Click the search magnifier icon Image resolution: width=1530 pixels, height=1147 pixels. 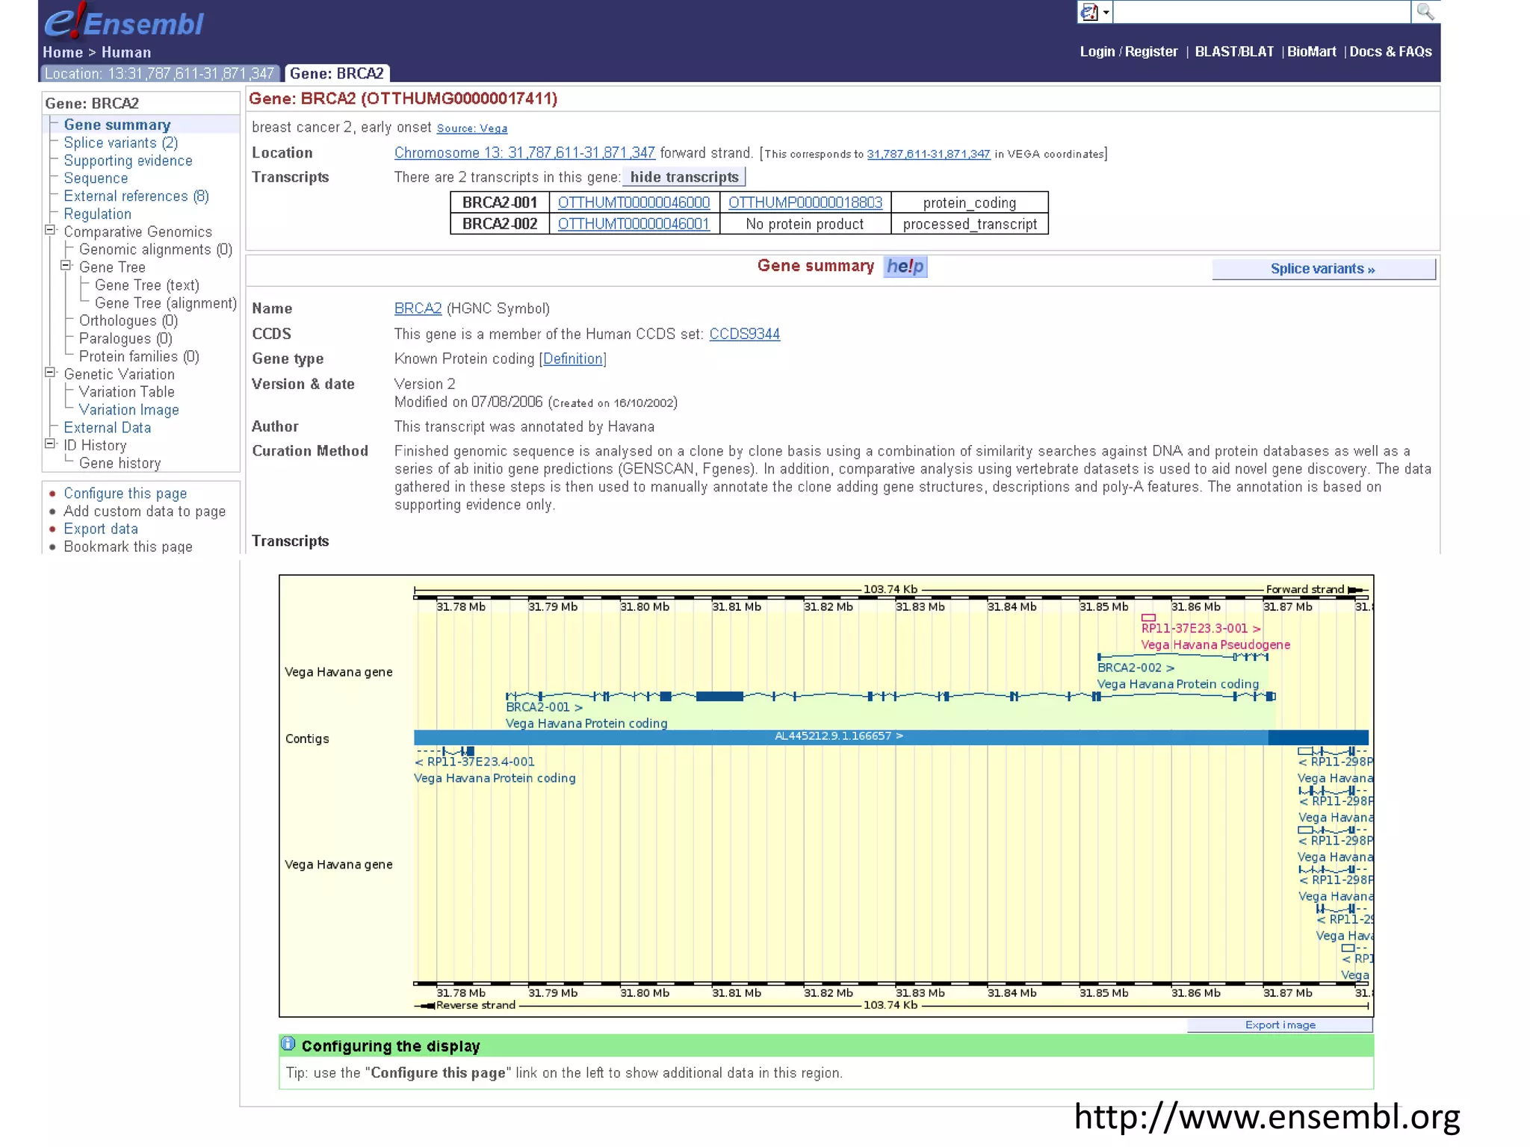(x=1425, y=12)
